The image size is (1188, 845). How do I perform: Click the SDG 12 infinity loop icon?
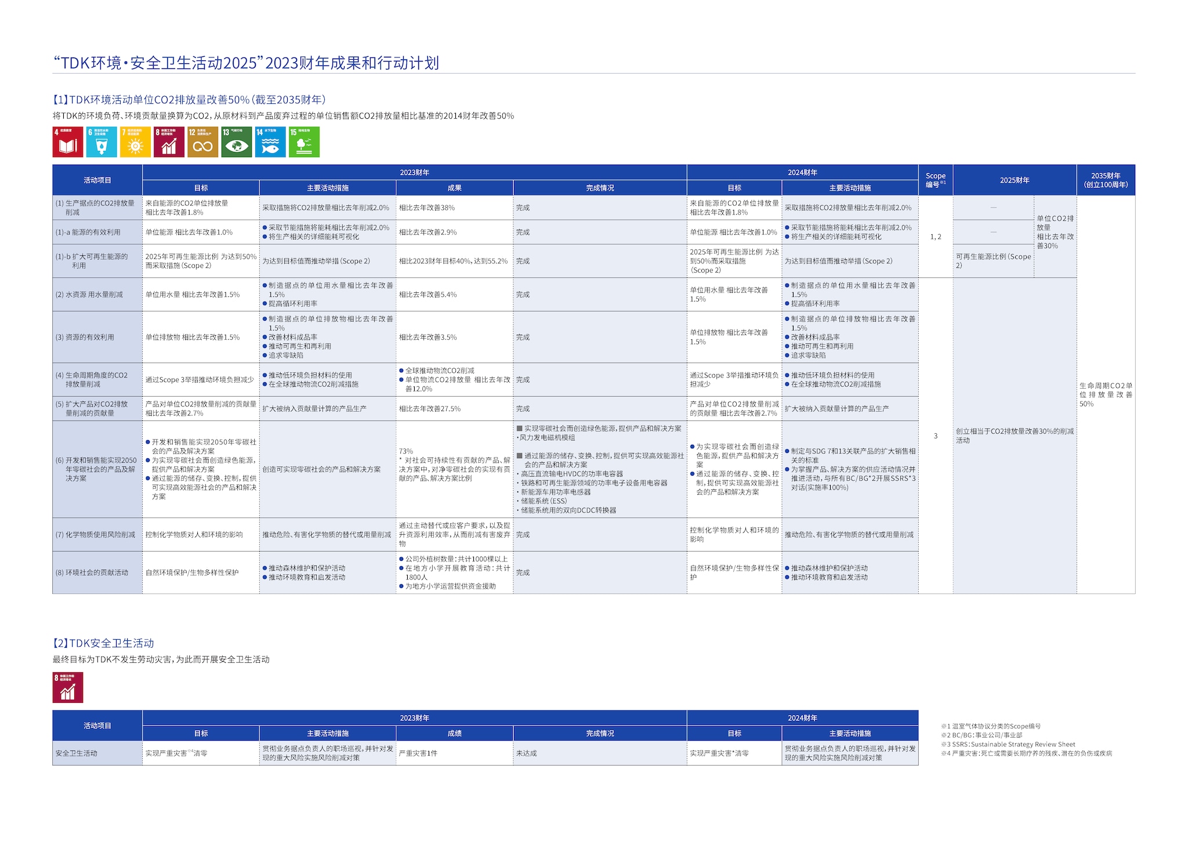point(202,142)
